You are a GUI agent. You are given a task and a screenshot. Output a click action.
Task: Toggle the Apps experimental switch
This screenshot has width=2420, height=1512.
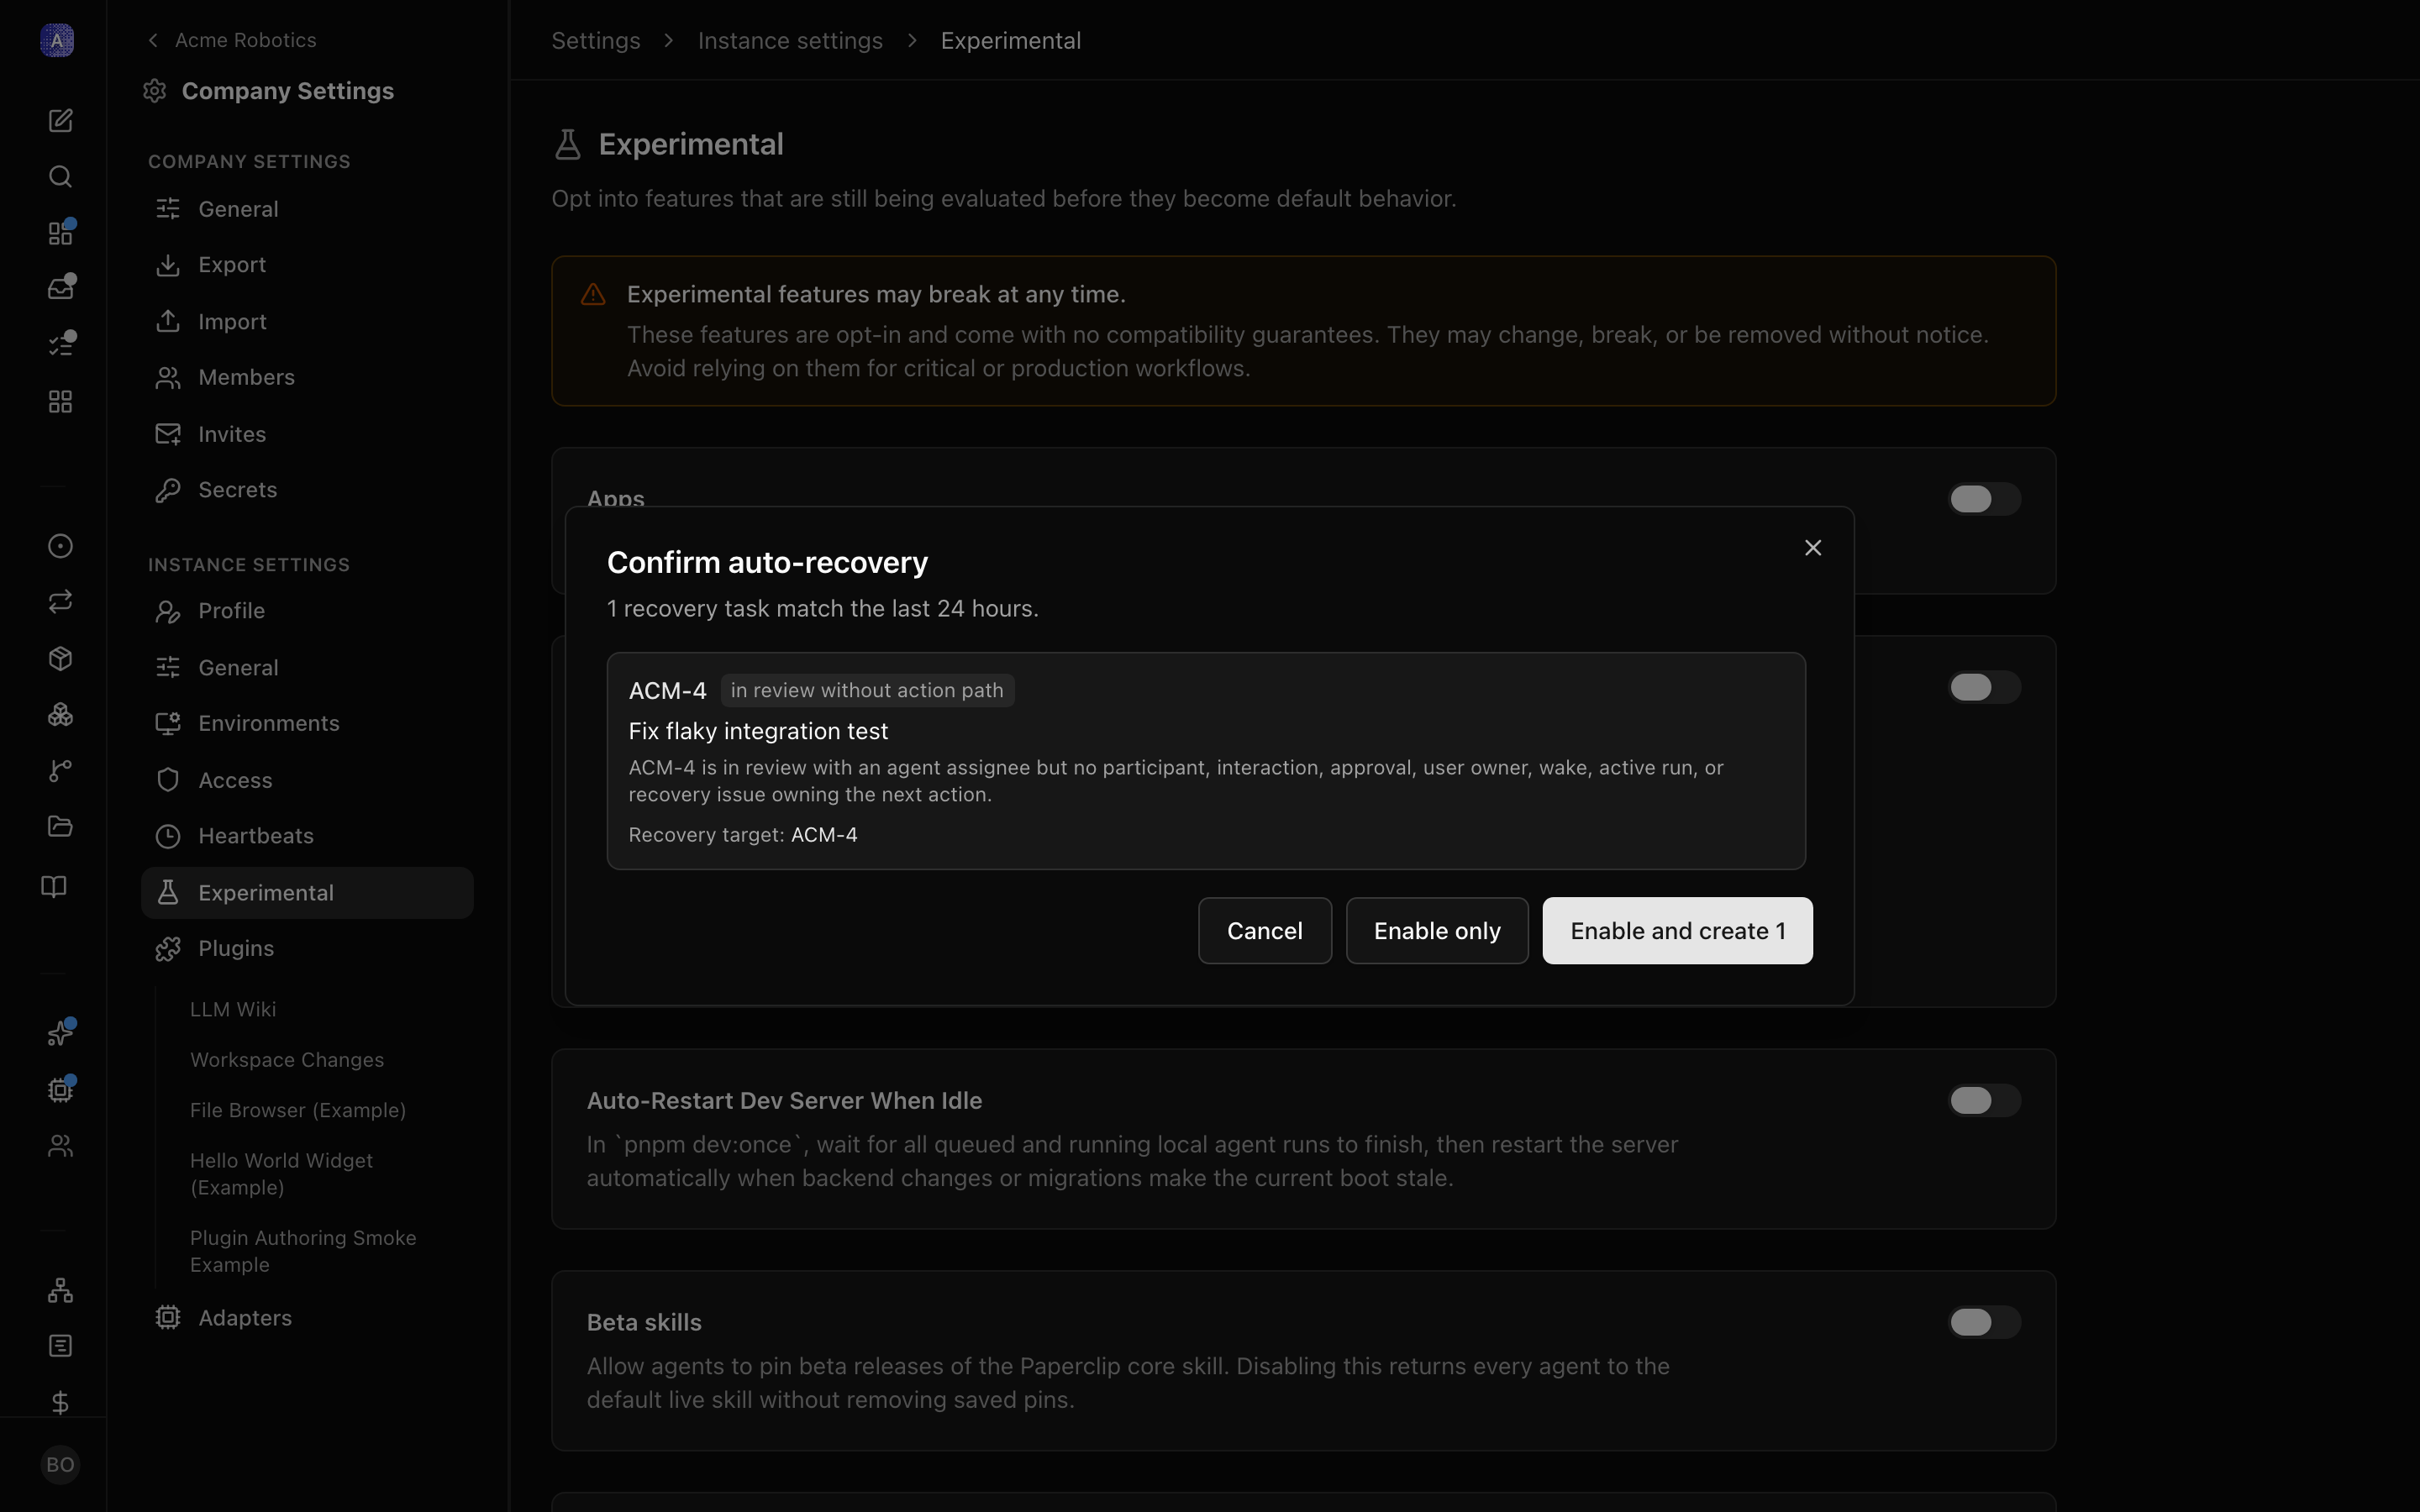[x=1984, y=499]
